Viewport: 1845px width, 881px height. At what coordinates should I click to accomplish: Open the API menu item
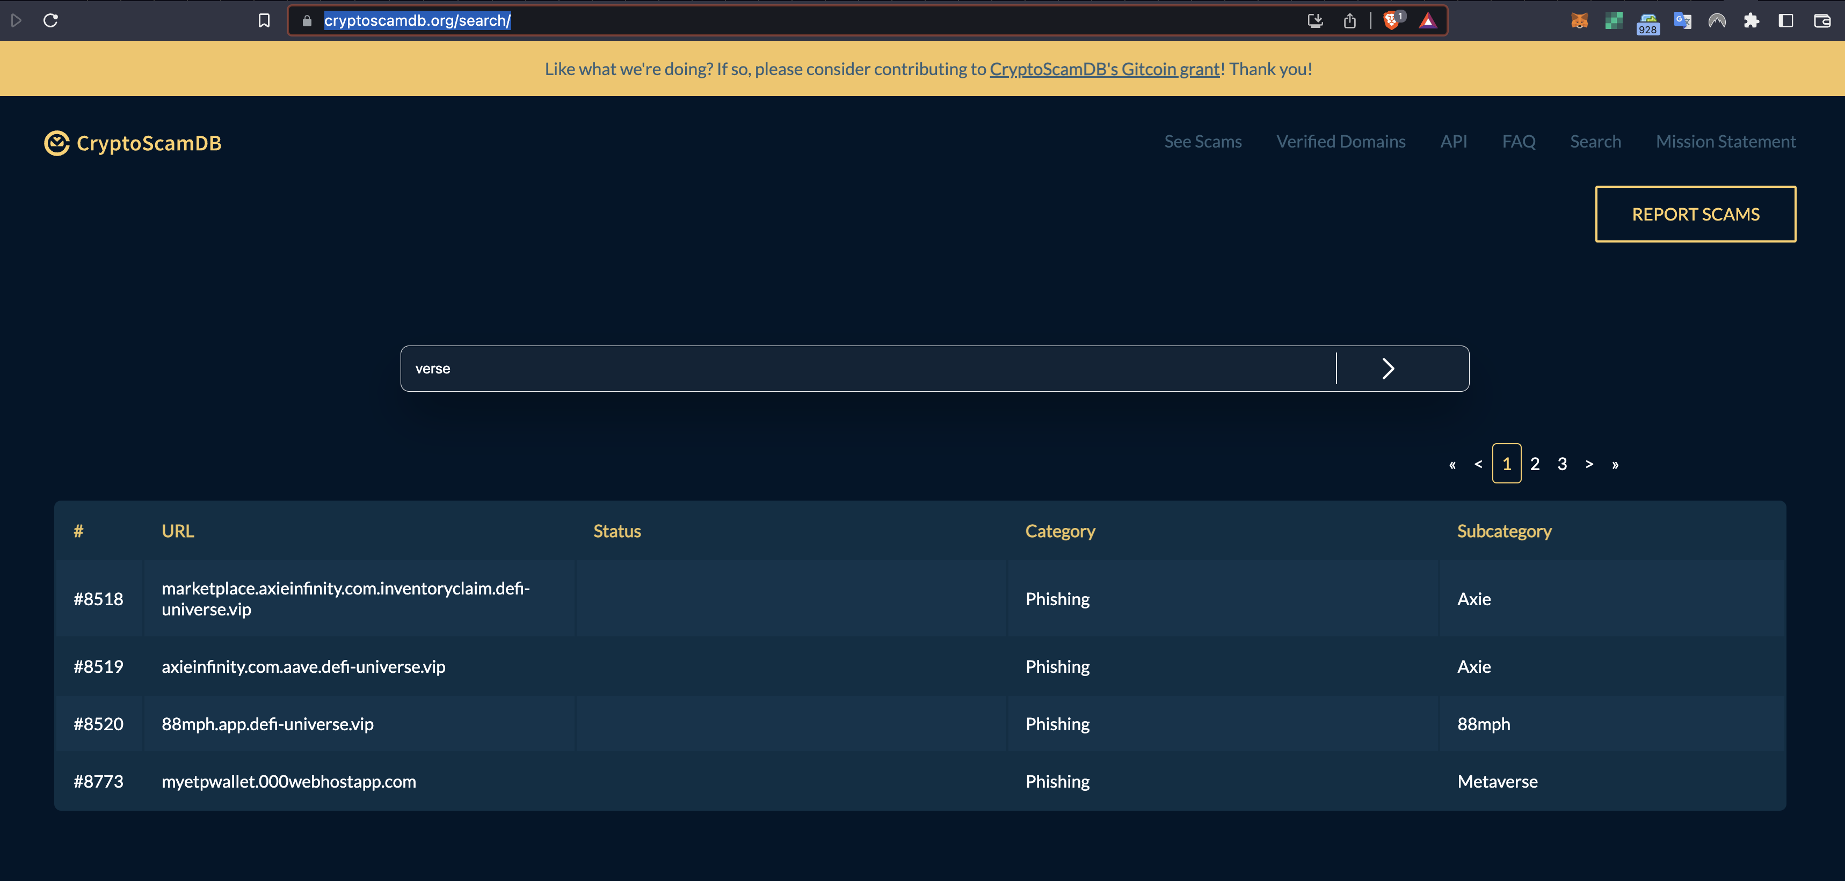[x=1454, y=142]
